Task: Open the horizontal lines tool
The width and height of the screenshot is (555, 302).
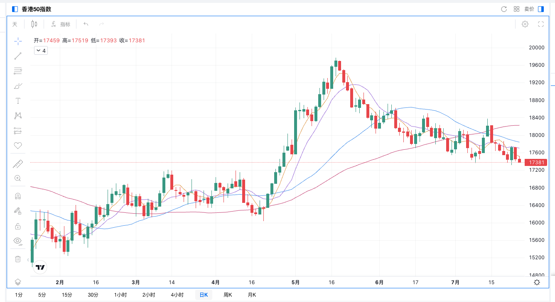Action: tap(18, 71)
